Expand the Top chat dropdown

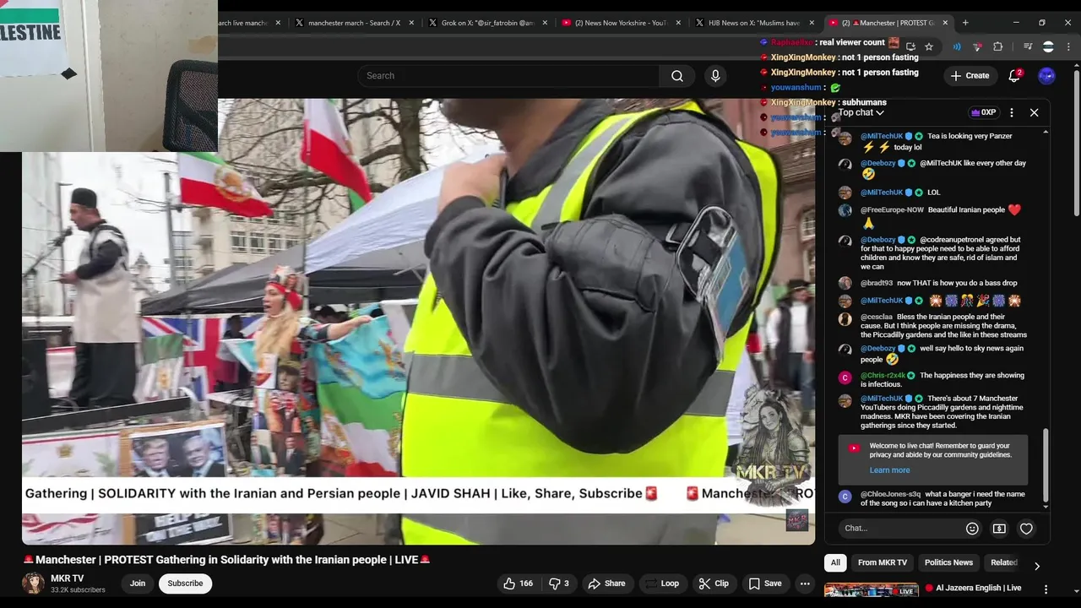[861, 112]
